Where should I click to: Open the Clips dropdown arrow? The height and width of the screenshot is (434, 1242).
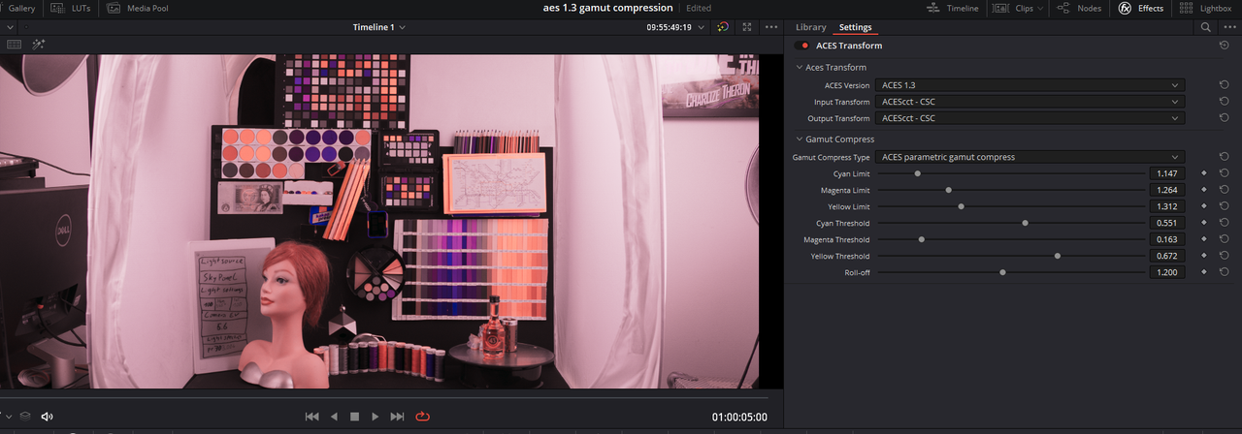pyautogui.click(x=1040, y=8)
